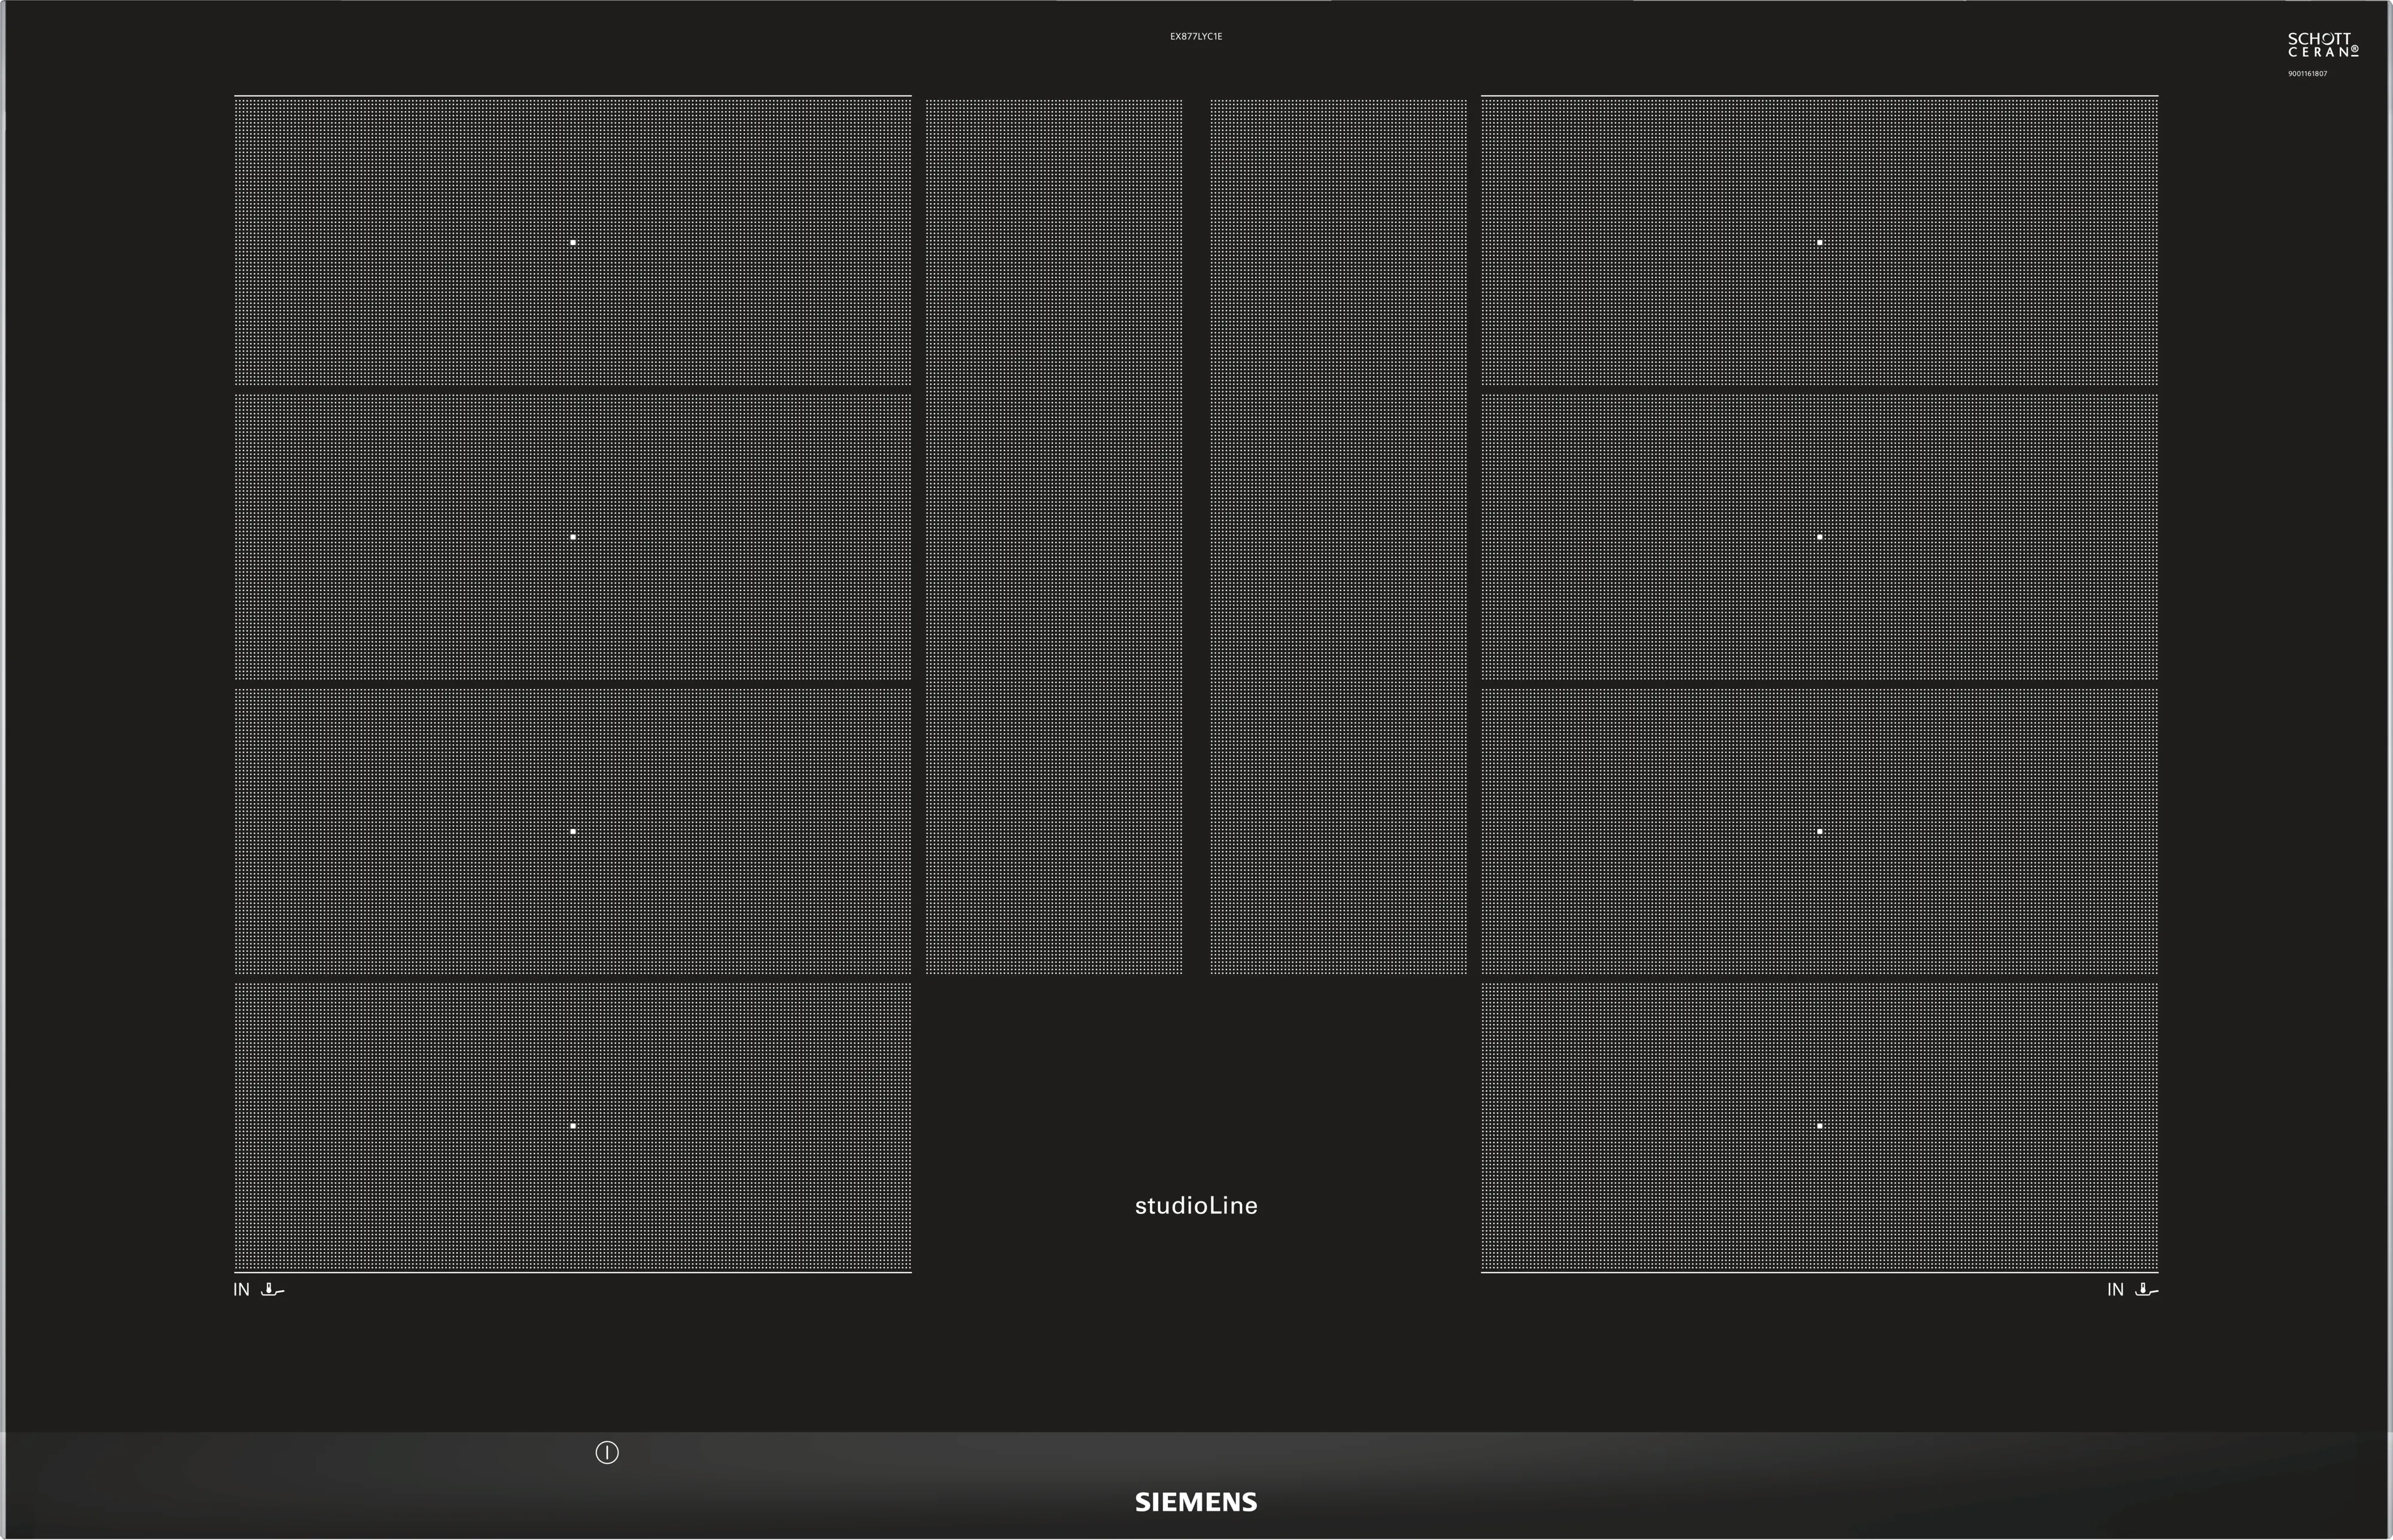This screenshot has height=1540, width=2393.
Task: Tap center dot of right zone's second-from-rear segment
Action: (1819, 537)
